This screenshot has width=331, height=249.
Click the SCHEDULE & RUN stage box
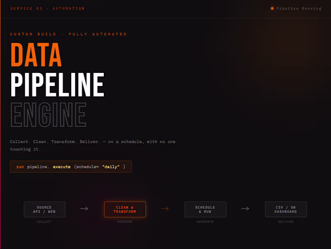pyautogui.click(x=205, y=209)
